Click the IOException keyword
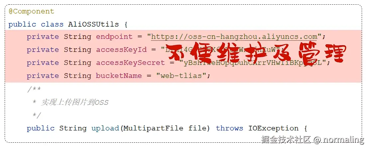Viewport: 369px width, 150px height. click(274, 128)
